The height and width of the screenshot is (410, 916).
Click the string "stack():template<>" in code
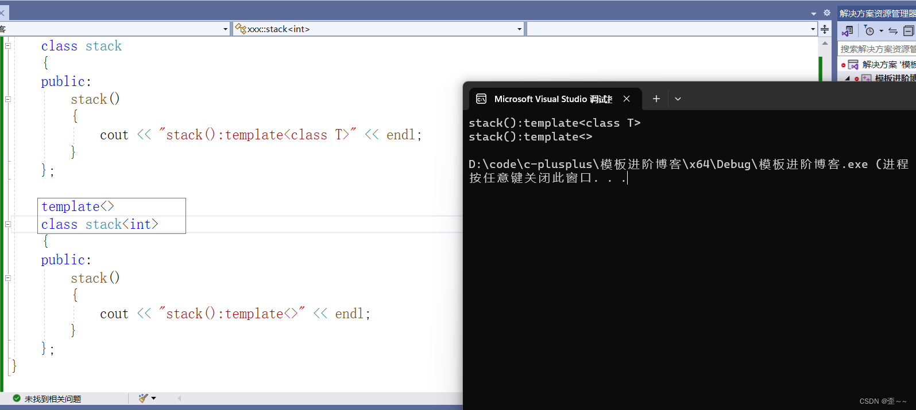click(x=232, y=314)
